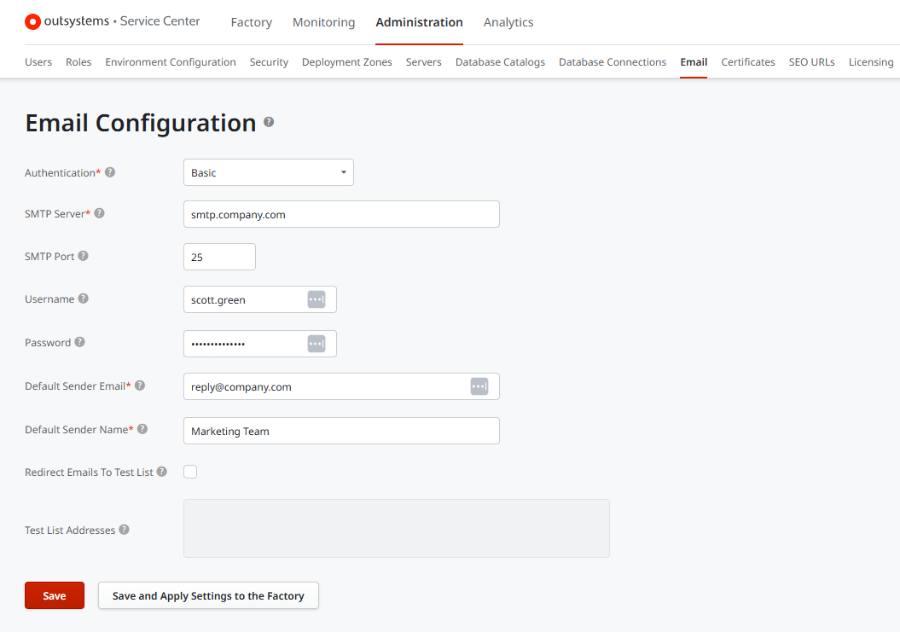The image size is (900, 632).
Task: Click inside the Default Sender Name field
Action: point(341,430)
